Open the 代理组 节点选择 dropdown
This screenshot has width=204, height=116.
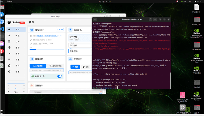point(81,45)
